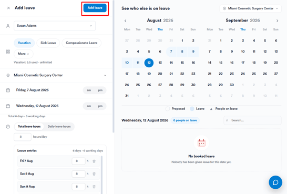
Task: Expand the More leave types dropdown
Action: (24, 54)
